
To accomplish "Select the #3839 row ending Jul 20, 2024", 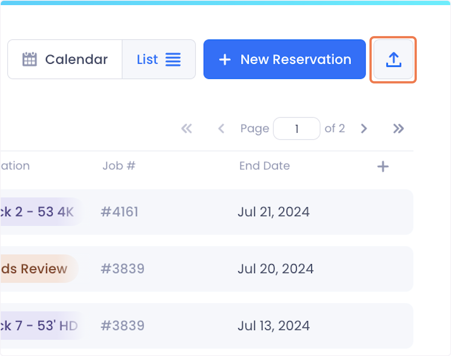I will [x=207, y=269].
